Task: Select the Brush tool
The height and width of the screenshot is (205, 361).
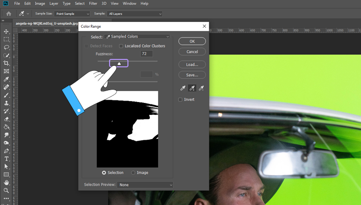Action: click(6, 95)
